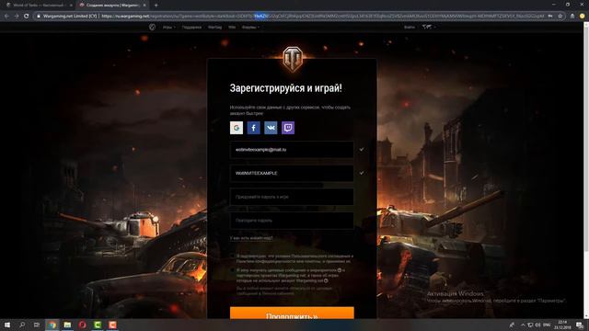Open the Игры dropdown in the nav bar
This screenshot has width=589, height=331.
click(169, 28)
